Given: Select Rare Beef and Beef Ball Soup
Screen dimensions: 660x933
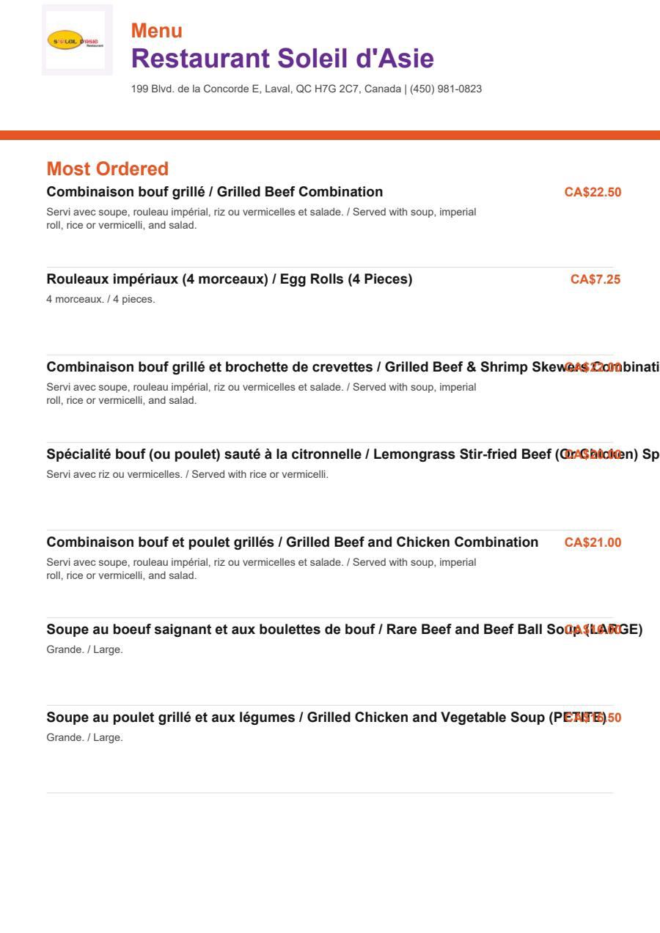Looking at the screenshot, I should pos(345,630).
